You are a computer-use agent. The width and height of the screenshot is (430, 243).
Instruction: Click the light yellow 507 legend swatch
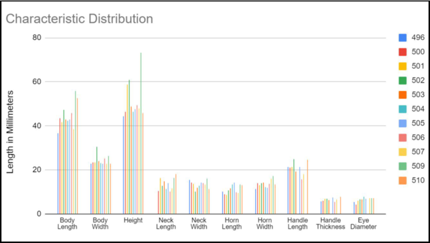(x=402, y=152)
